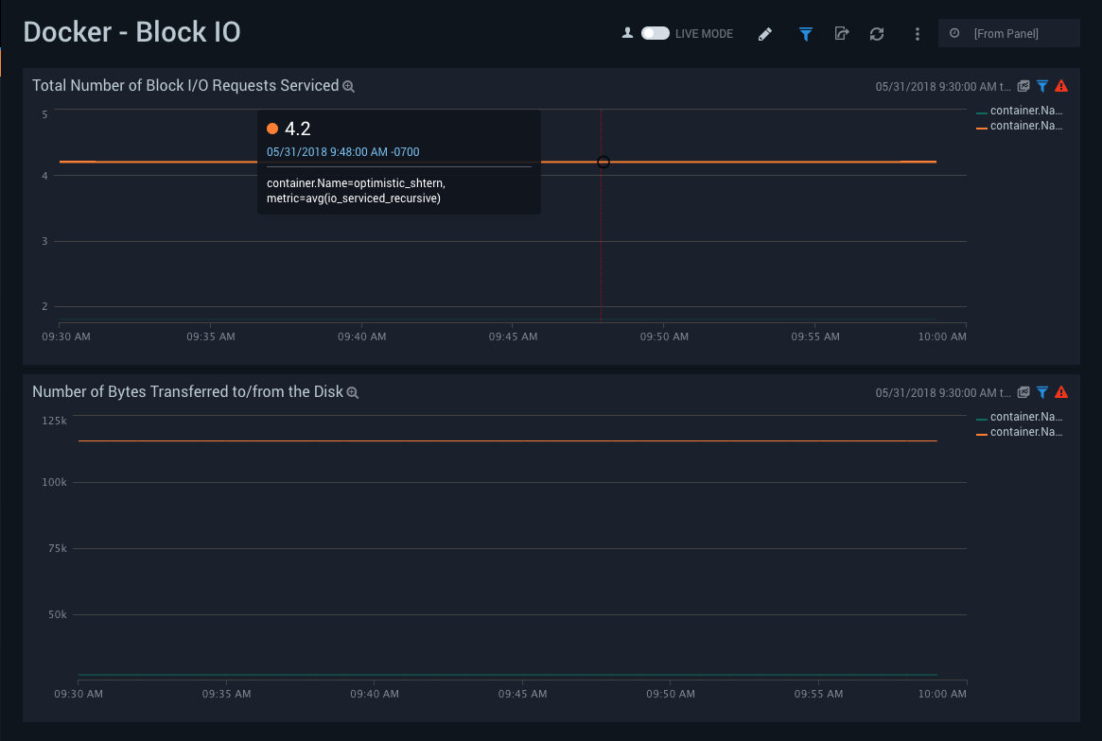Open the warning triangle on Block I/O panel
1102x741 pixels.
click(1061, 85)
